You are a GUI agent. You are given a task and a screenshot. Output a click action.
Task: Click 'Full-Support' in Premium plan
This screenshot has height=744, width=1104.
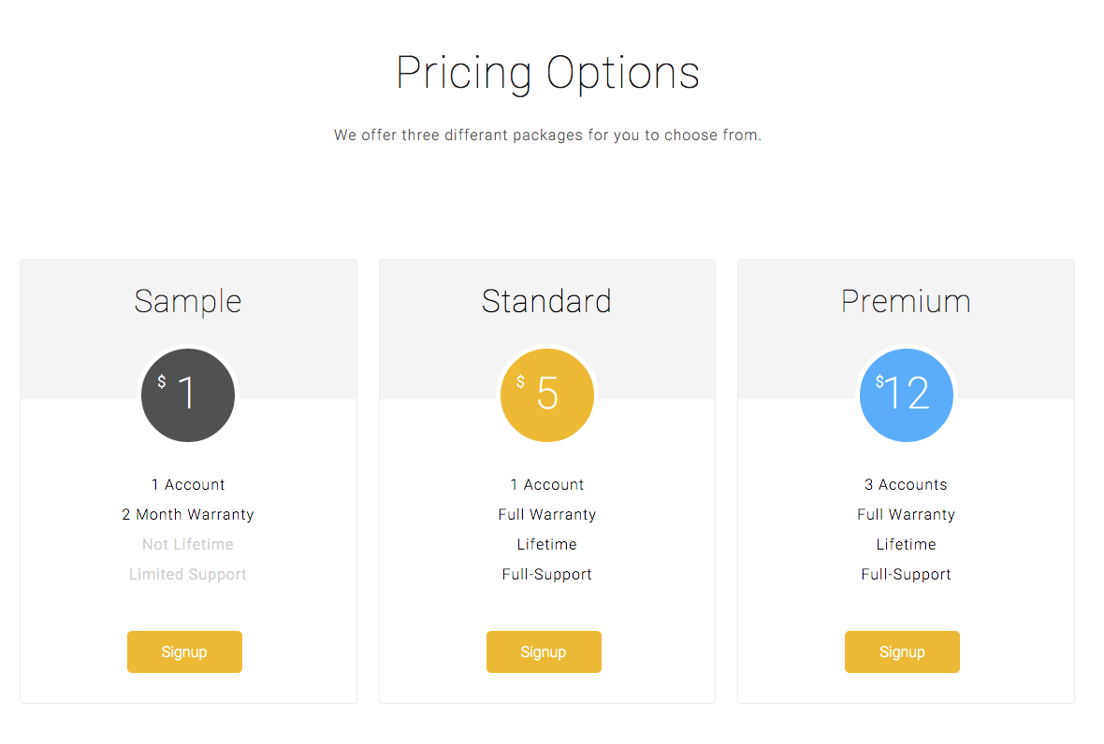907,575
